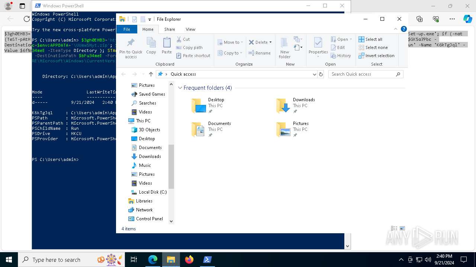Image resolution: width=476 pixels, height=267 pixels.
Task: Open the Move to dropdown
Action: click(230, 42)
